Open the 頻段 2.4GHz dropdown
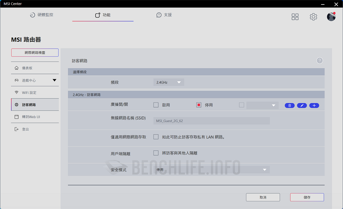The image size is (343, 209). pyautogui.click(x=168, y=82)
